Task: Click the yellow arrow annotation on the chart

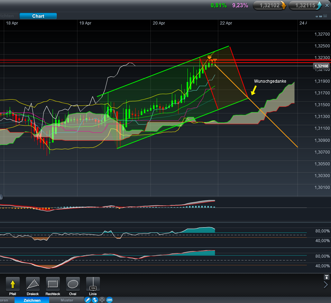Action: pos(254,90)
